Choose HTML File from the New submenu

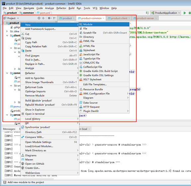104,46
